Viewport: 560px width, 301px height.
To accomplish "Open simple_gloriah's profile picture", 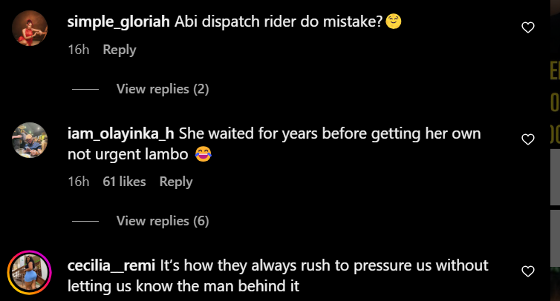I will [x=30, y=27].
